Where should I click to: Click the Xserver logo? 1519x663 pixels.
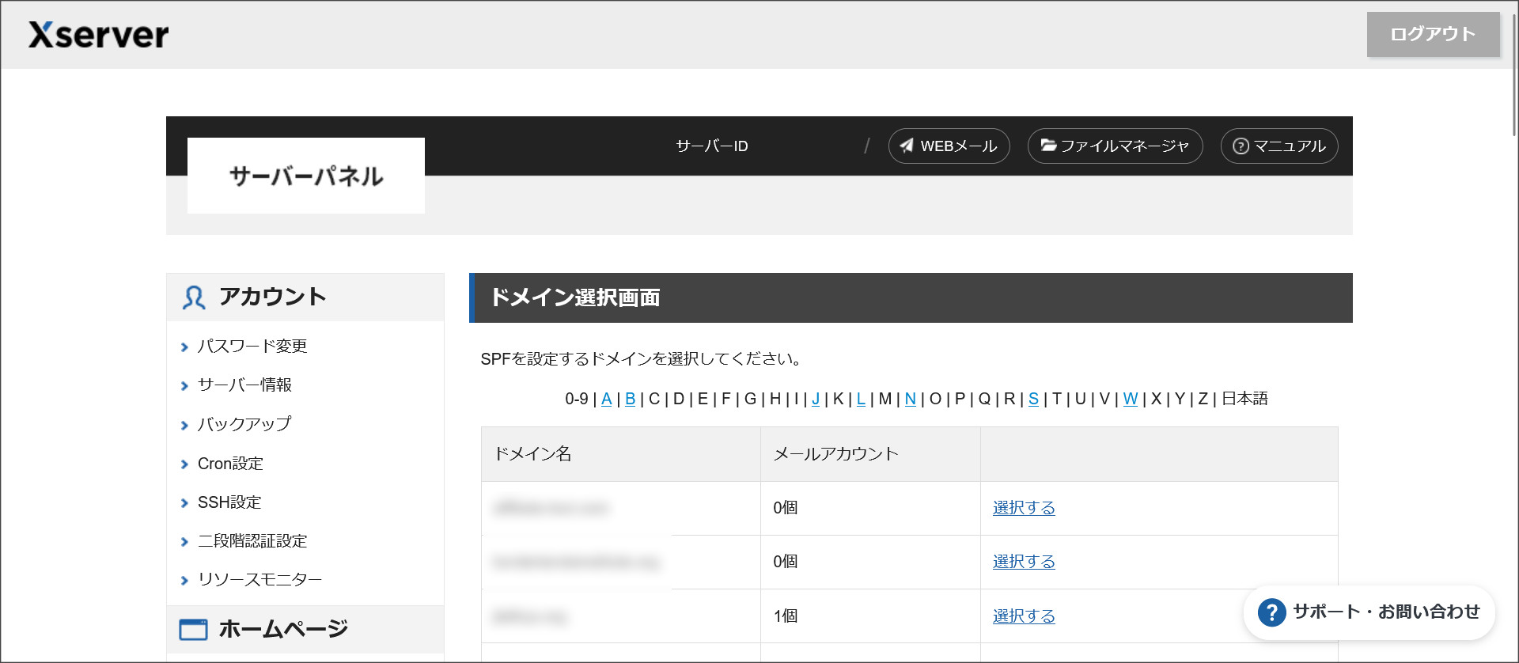(99, 35)
